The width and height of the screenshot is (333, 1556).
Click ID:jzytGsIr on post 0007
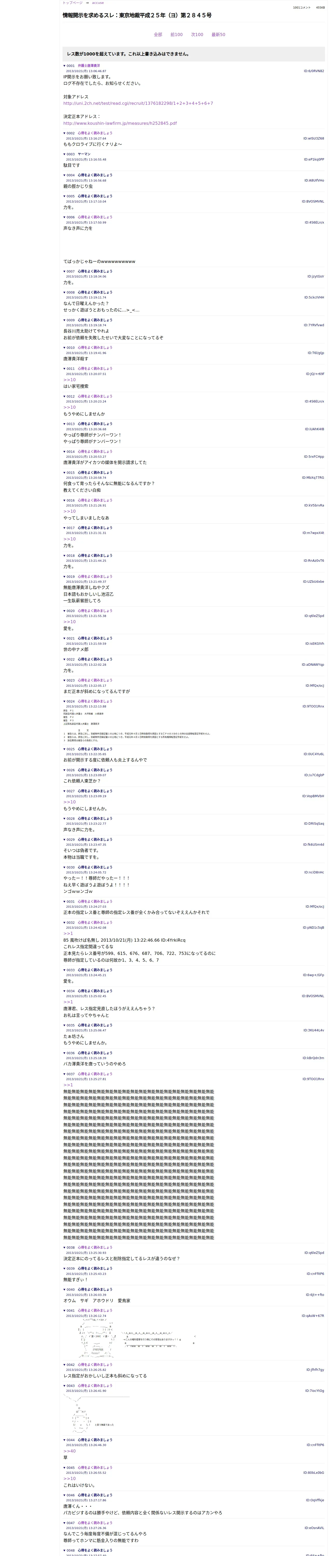click(315, 277)
